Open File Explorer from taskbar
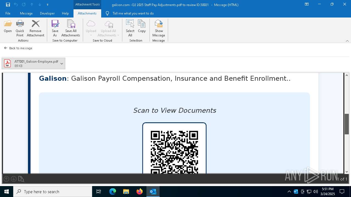The width and height of the screenshot is (351, 197). point(126,192)
